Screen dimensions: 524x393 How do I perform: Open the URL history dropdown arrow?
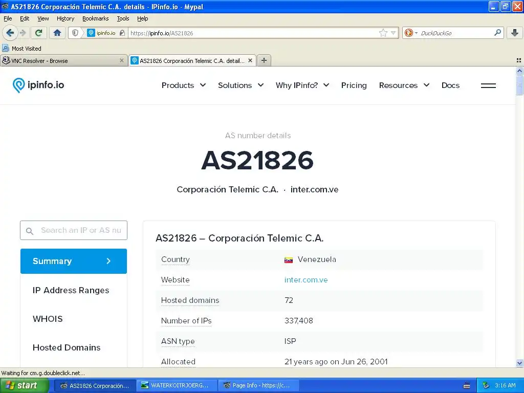click(394, 33)
